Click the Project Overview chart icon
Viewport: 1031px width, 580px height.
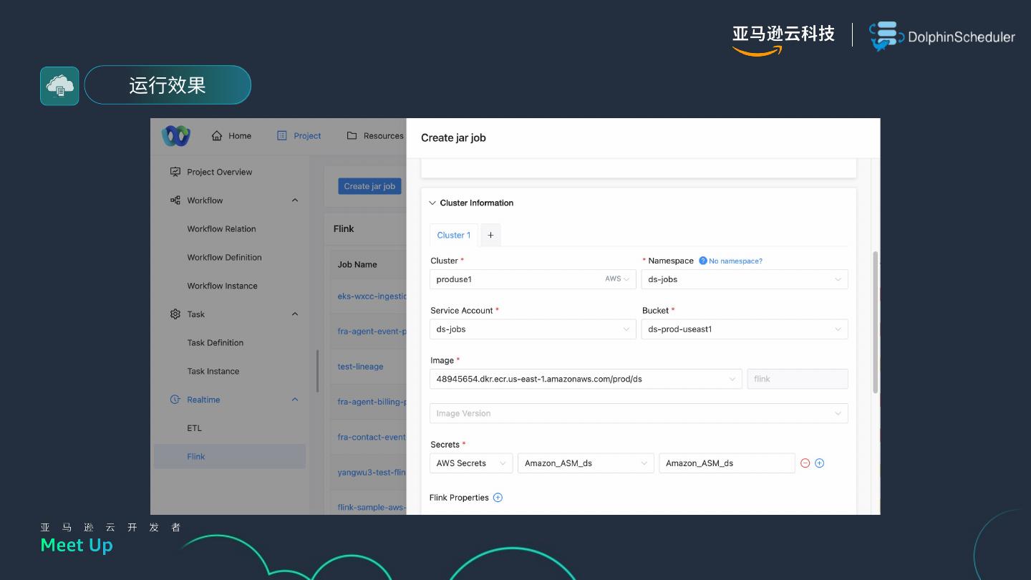[175, 172]
